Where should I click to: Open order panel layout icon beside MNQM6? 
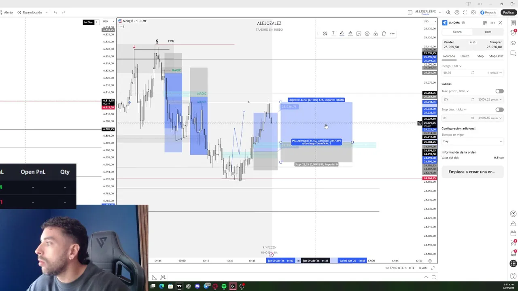tap(485, 23)
